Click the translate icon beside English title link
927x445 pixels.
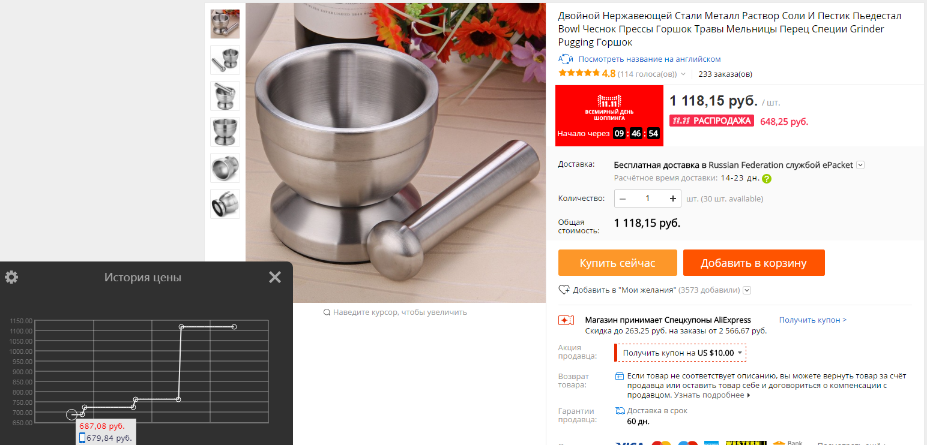[x=566, y=59]
